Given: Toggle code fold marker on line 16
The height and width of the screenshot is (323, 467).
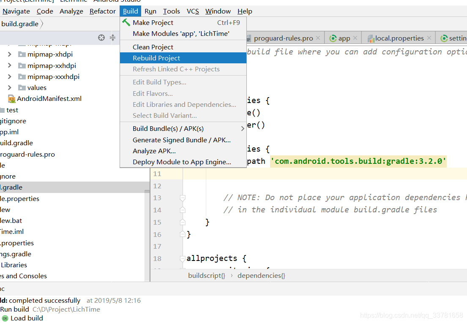Looking at the screenshot, I should 183,234.
